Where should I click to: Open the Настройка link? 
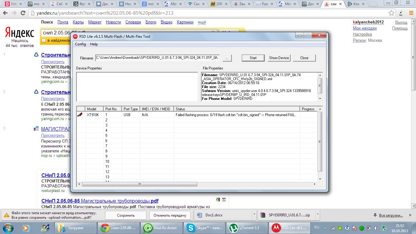[x=362, y=34]
